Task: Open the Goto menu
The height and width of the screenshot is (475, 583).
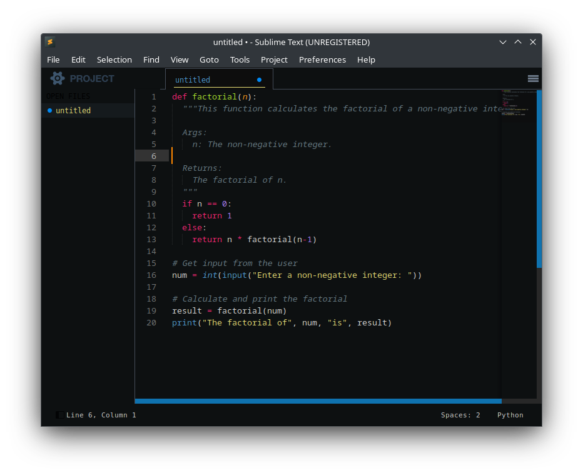Action: coord(209,59)
